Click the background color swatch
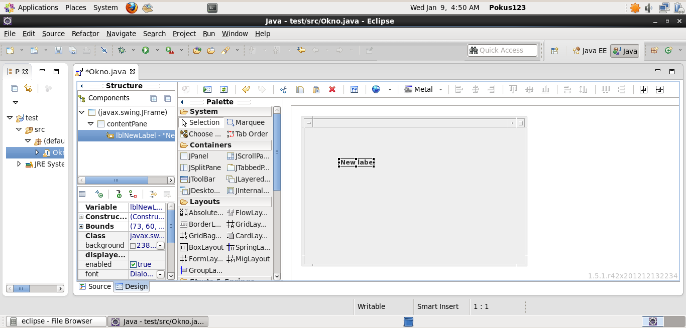Image resolution: width=686 pixels, height=328 pixels. pyautogui.click(x=133, y=246)
